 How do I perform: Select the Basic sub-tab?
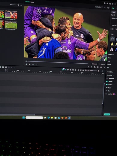coord(114,12)
